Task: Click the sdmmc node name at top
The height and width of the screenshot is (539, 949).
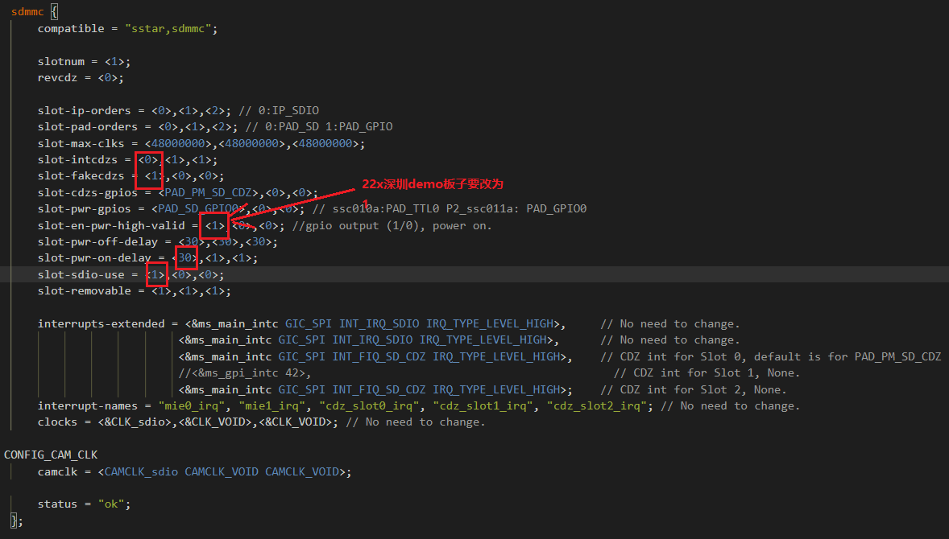Action: click(x=29, y=12)
